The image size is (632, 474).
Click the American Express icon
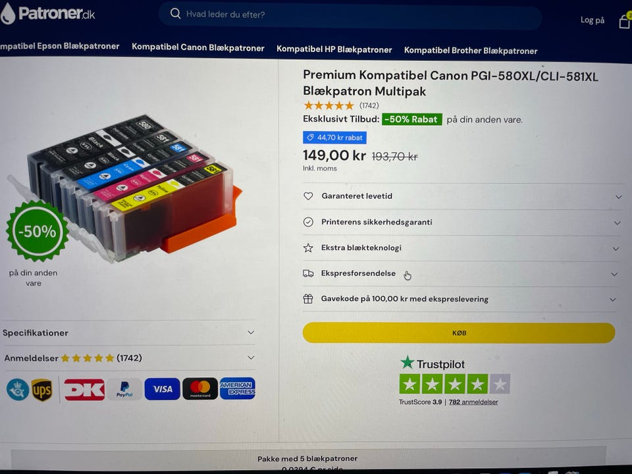click(x=238, y=388)
